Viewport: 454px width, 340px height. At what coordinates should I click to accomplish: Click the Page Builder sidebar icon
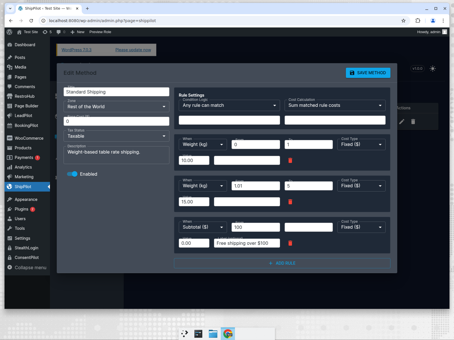pyautogui.click(x=10, y=106)
